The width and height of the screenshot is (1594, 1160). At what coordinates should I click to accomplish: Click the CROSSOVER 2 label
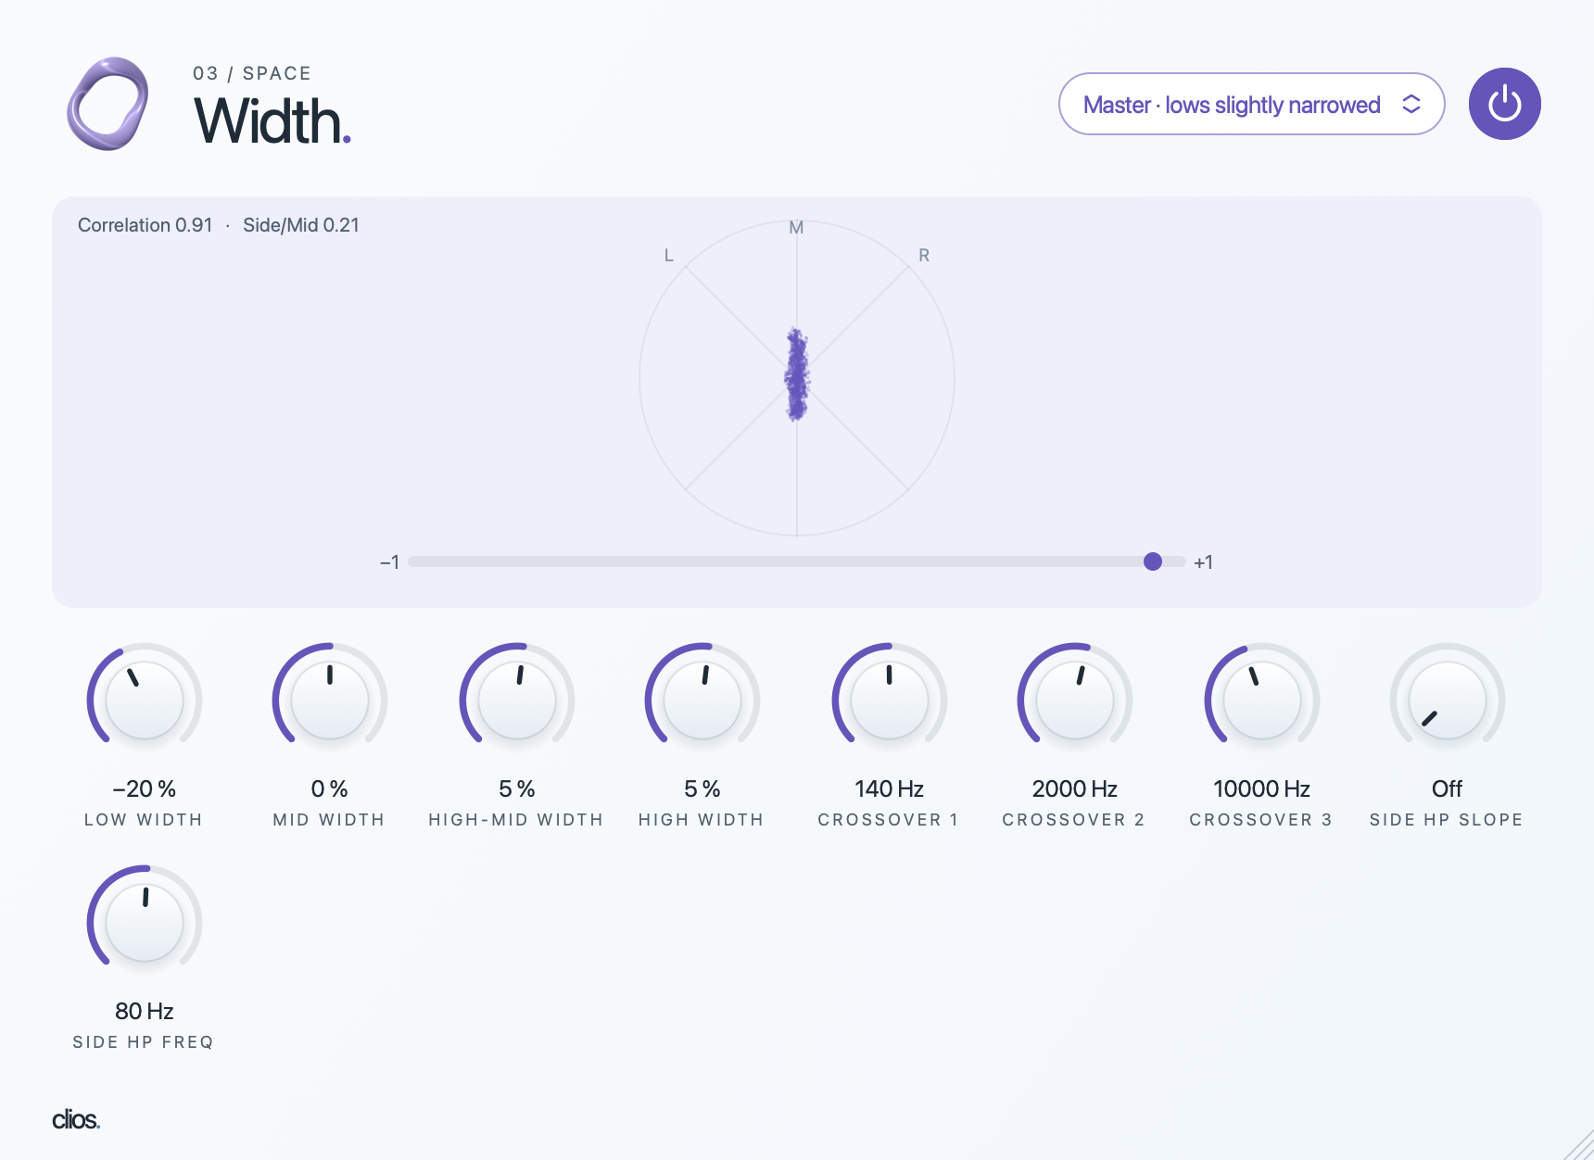pyautogui.click(x=1074, y=820)
